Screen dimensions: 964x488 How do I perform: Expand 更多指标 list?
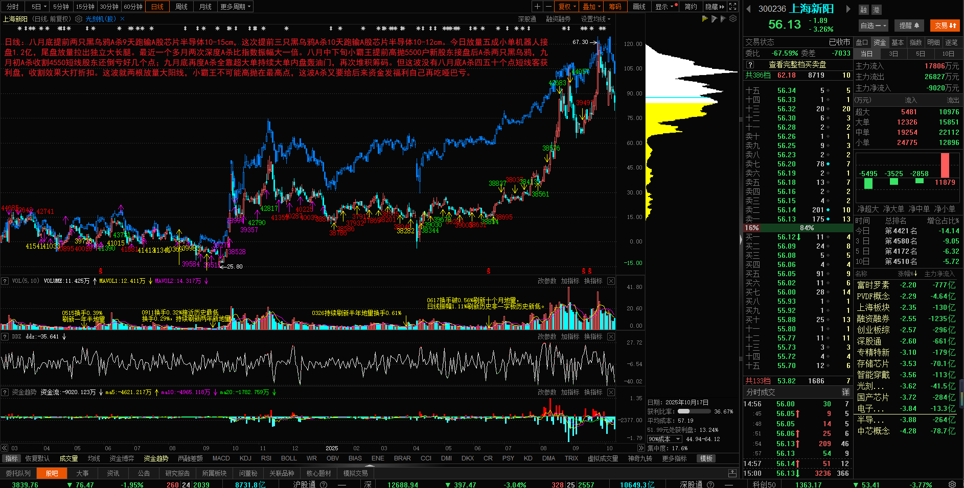coord(674,458)
